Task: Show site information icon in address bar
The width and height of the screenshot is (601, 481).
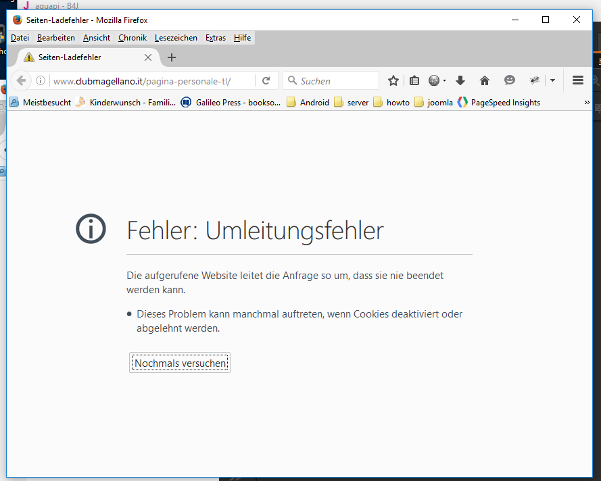Action: click(41, 81)
